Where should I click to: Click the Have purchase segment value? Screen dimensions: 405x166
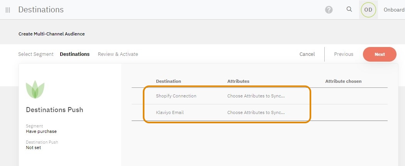(x=41, y=131)
